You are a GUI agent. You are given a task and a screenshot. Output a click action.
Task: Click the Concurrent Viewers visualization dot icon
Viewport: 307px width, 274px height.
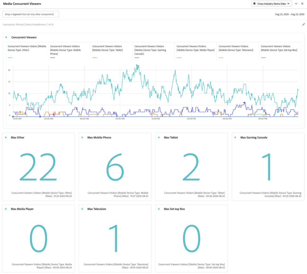coord(6,37)
